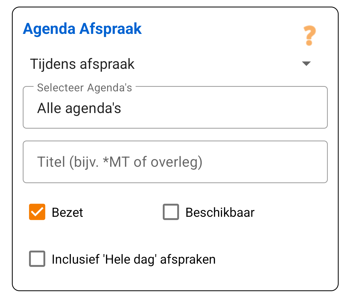350x302 pixels.
Task: Click the Agenda Afspraak heading
Action: click(x=82, y=29)
